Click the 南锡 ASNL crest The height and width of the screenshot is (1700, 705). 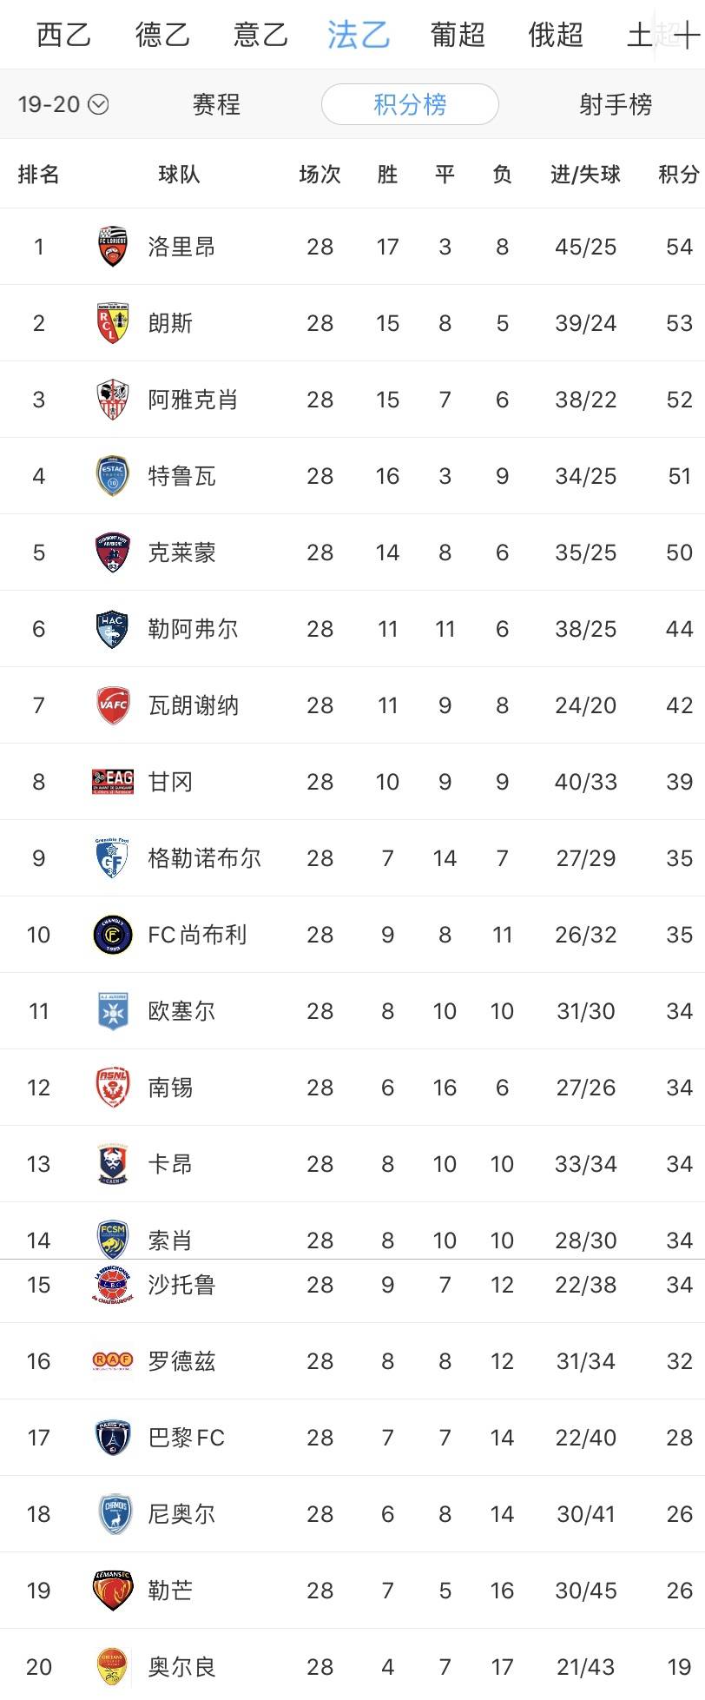tap(112, 1088)
